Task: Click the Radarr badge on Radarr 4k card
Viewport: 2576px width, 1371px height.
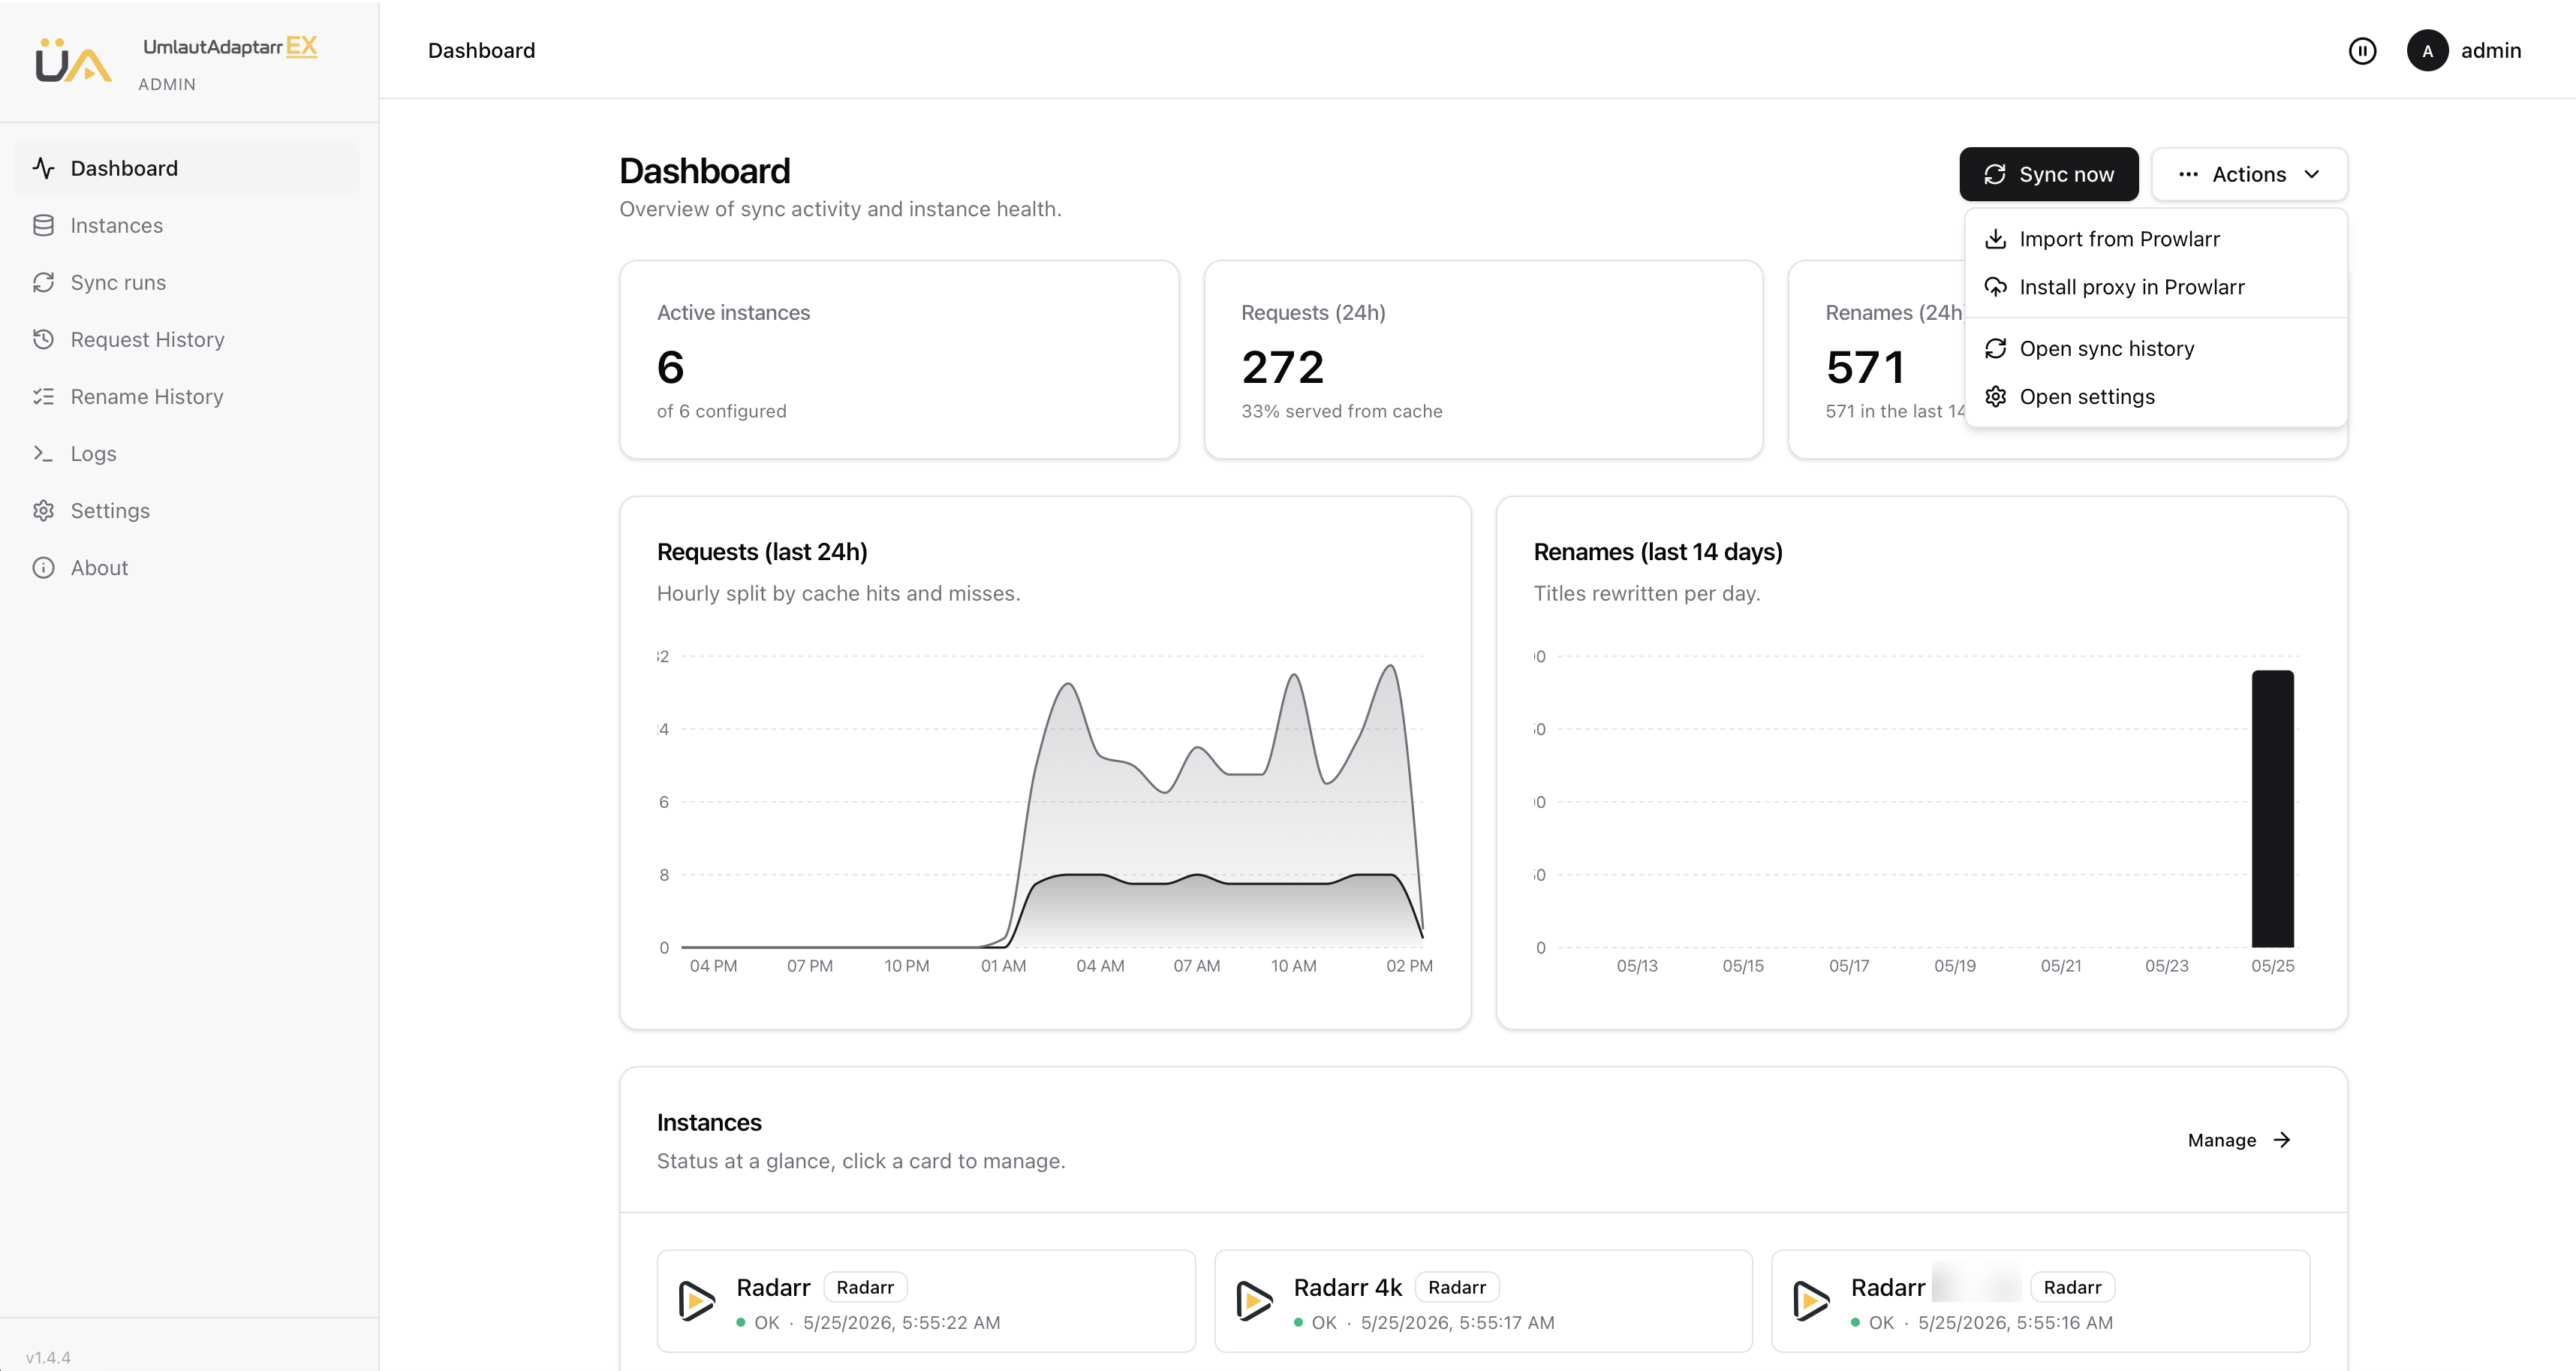Action: pyautogui.click(x=1457, y=1287)
